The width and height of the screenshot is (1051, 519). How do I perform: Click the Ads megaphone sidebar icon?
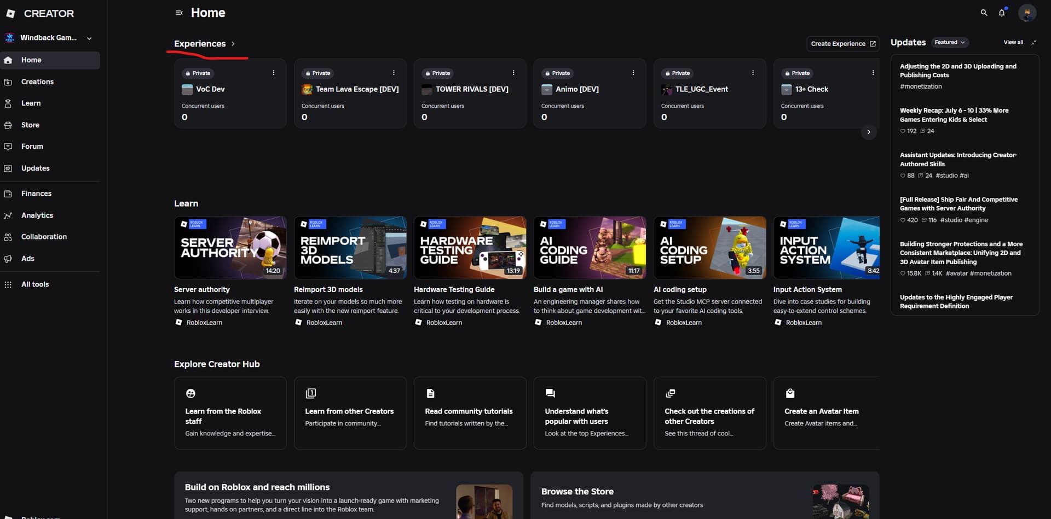[8, 259]
